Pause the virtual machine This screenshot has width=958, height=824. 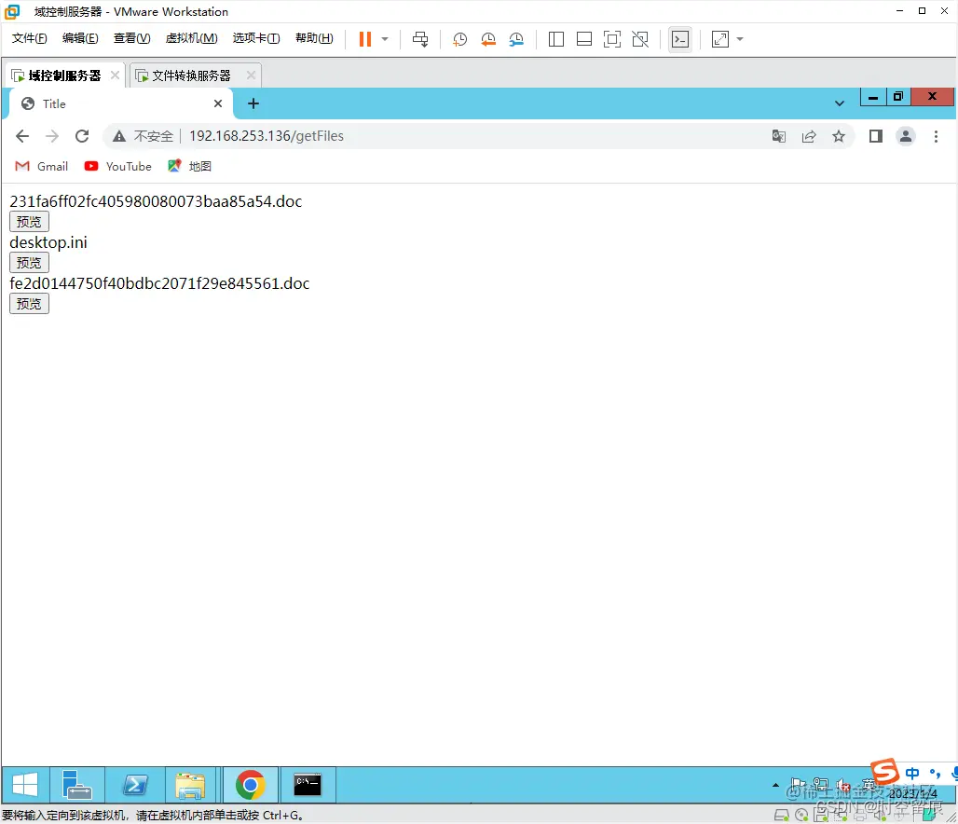tap(364, 39)
